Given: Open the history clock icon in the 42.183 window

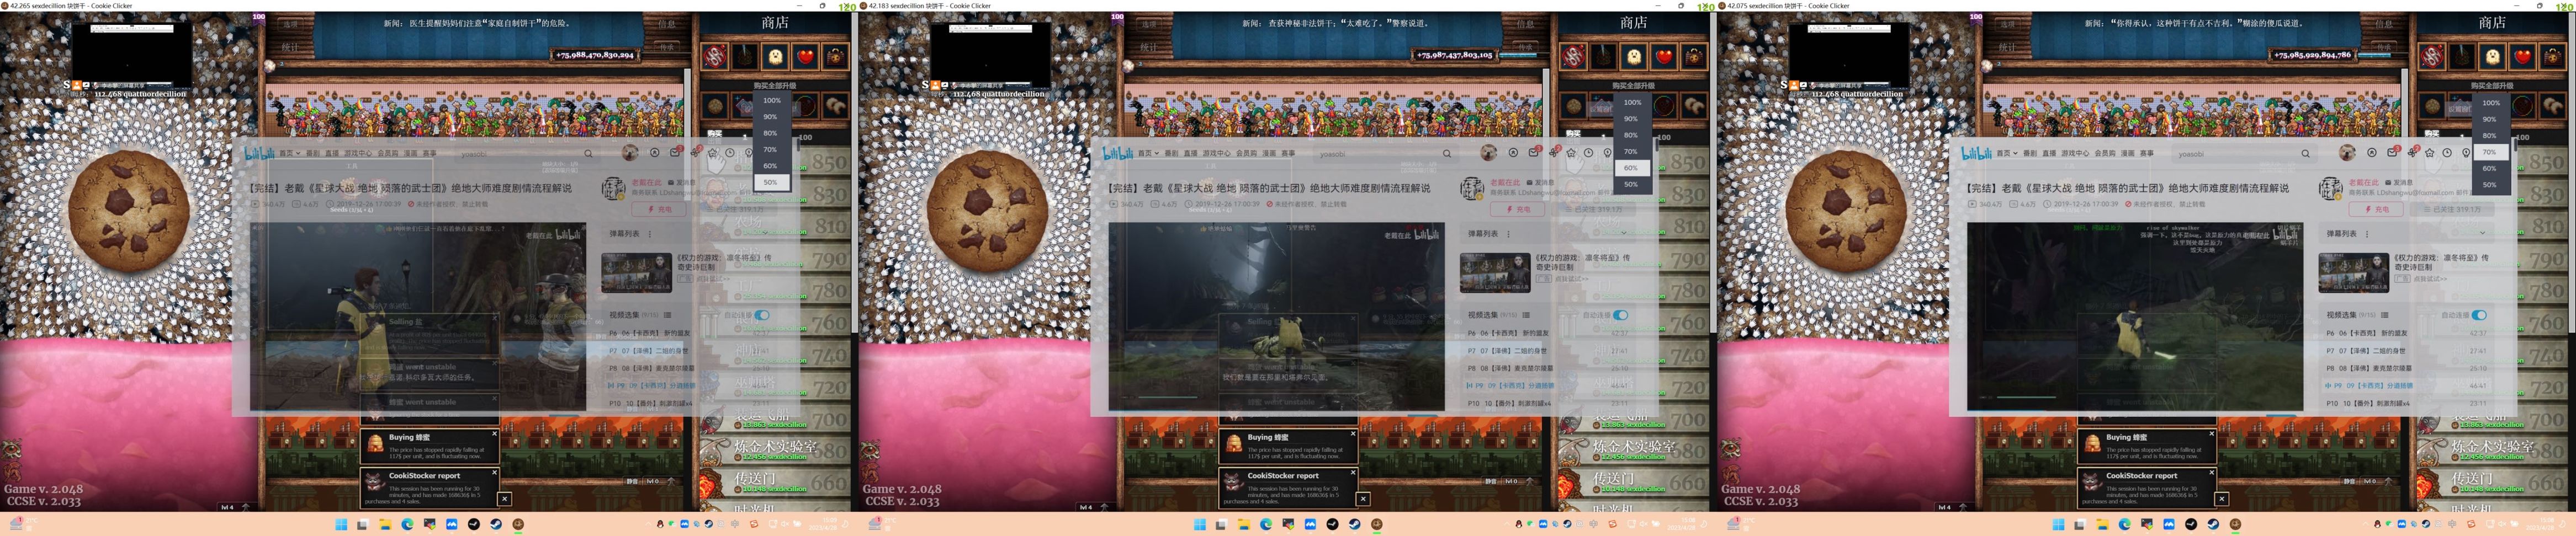Looking at the screenshot, I should click(1588, 153).
